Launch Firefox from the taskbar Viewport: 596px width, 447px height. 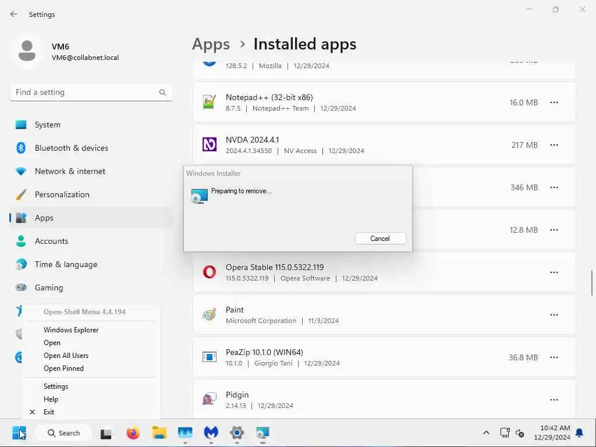pyautogui.click(x=133, y=433)
